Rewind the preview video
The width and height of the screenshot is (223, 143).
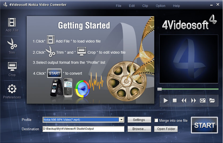click(184, 100)
